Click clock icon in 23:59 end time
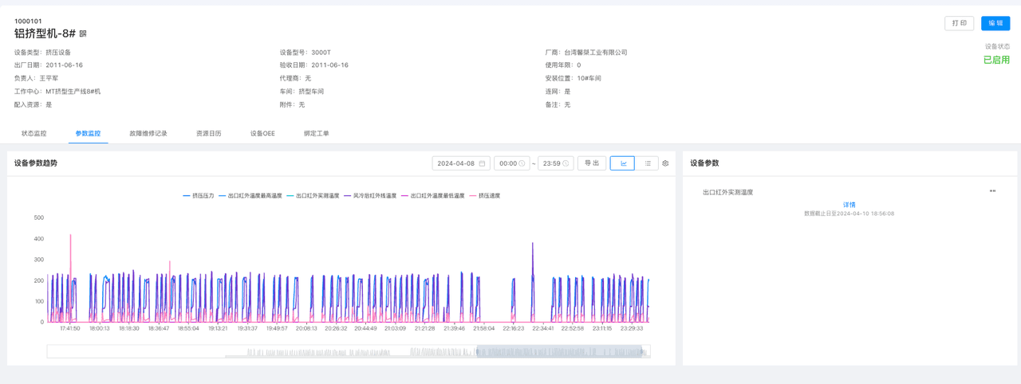Image resolution: width=1021 pixels, height=384 pixels. click(566, 163)
